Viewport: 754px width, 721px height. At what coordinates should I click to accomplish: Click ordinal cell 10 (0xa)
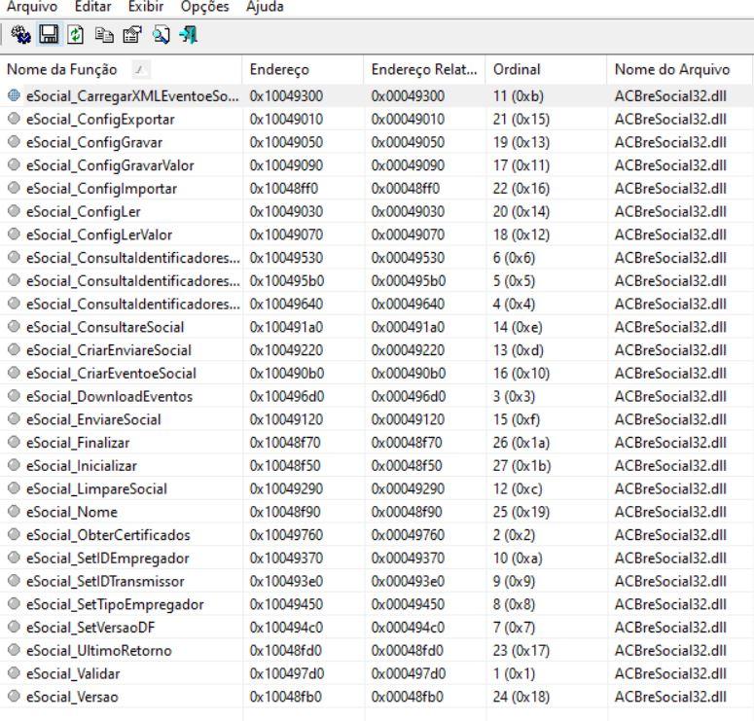pyautogui.click(x=518, y=558)
